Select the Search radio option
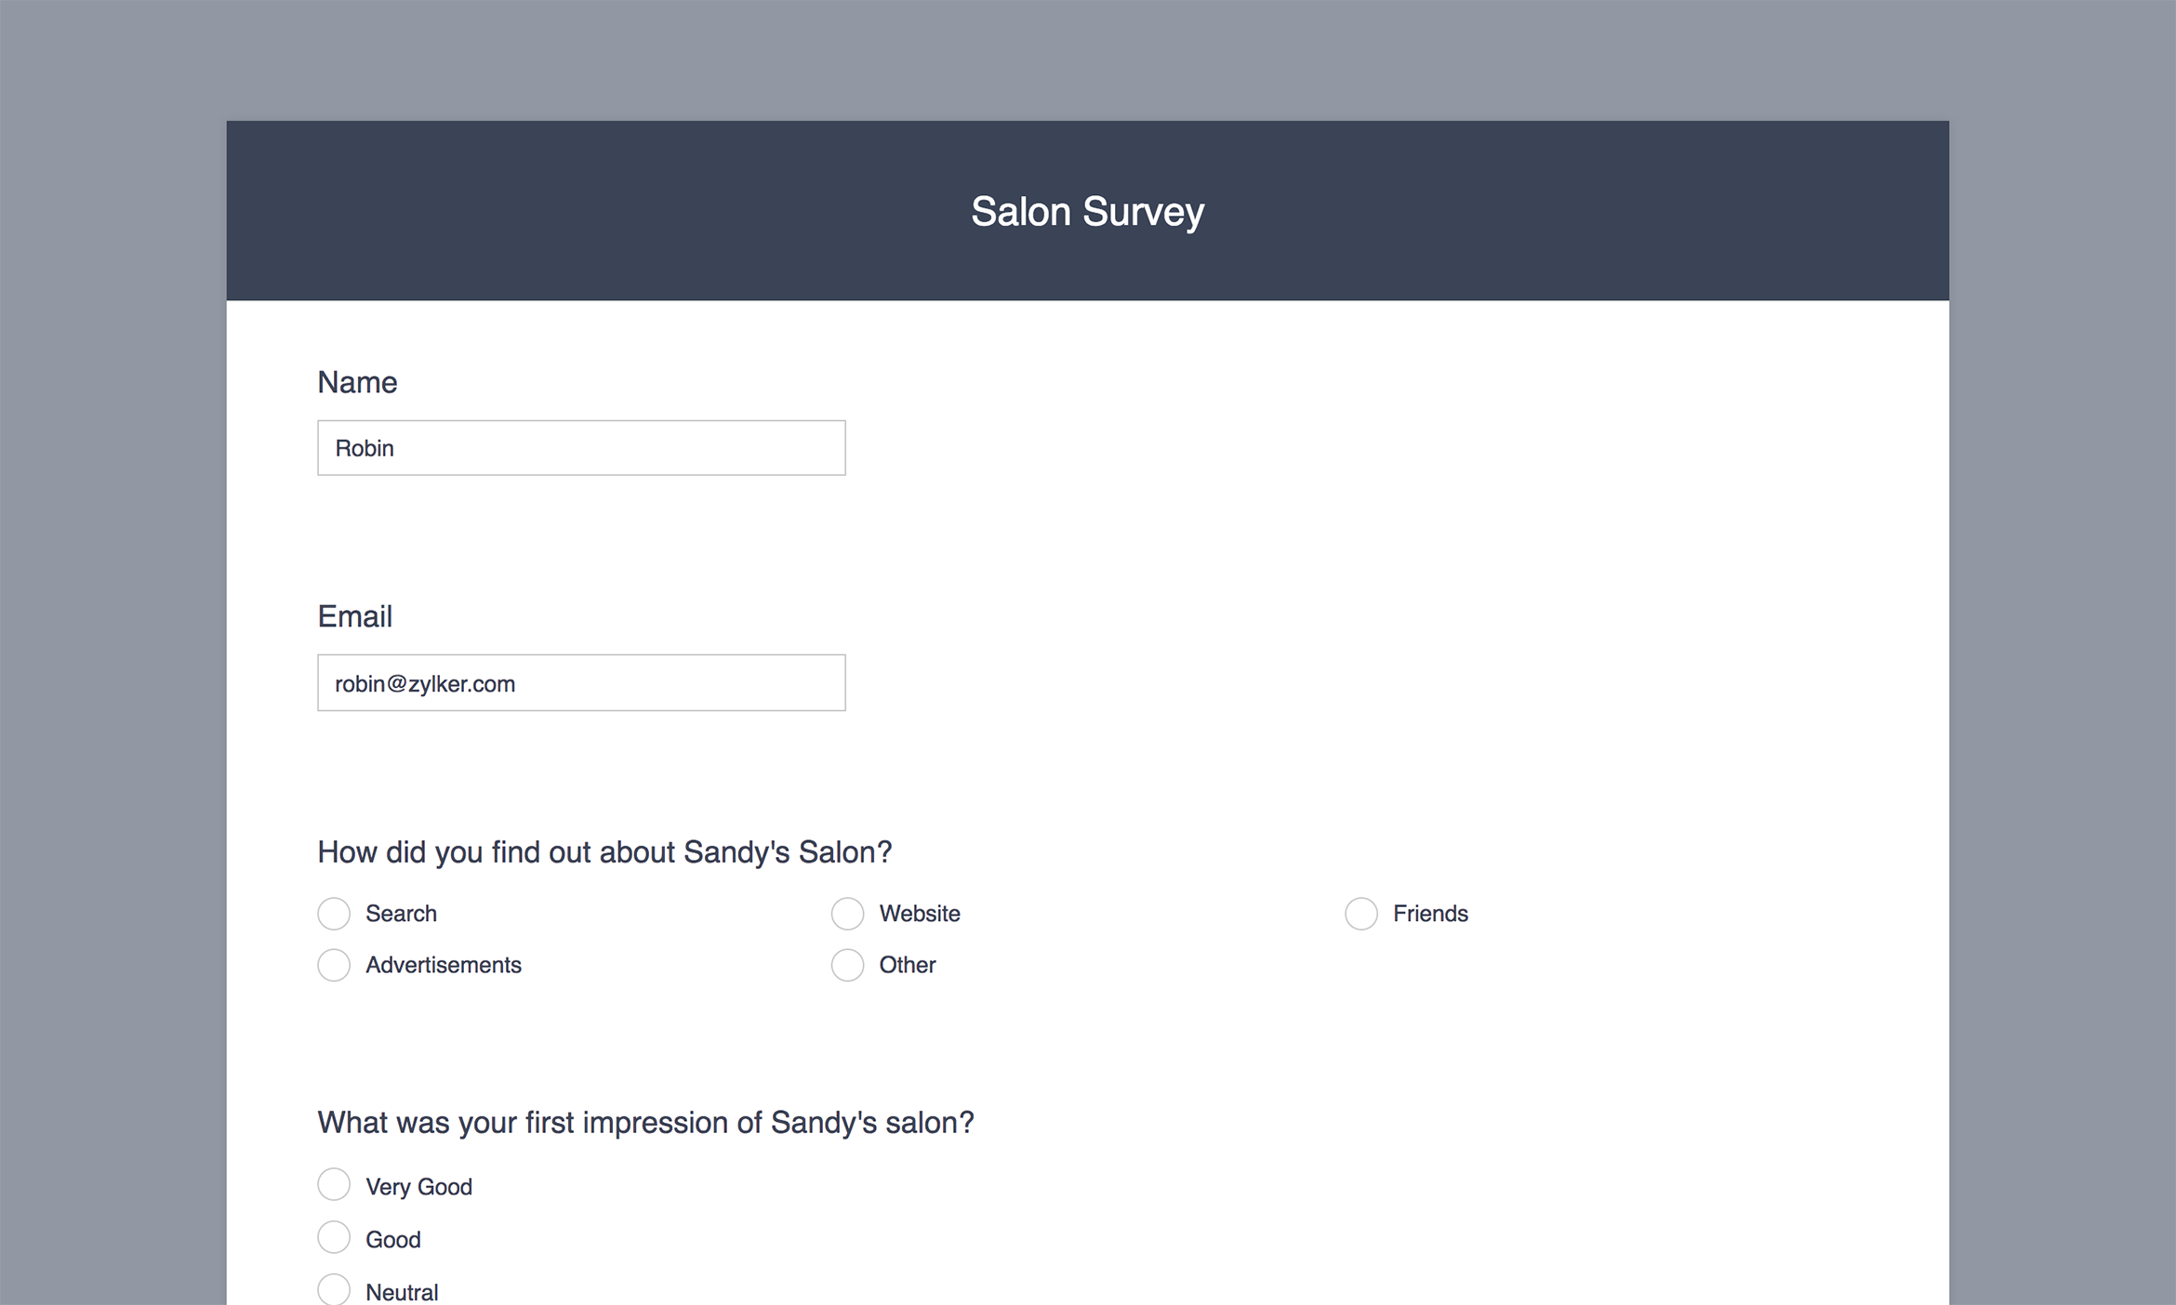 click(x=334, y=914)
